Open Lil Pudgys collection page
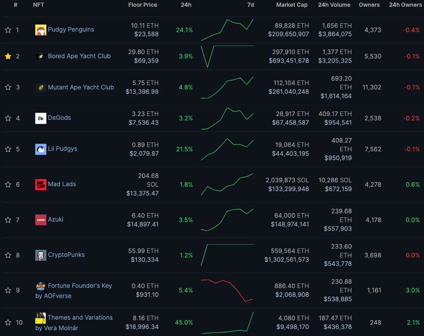 click(x=62, y=149)
